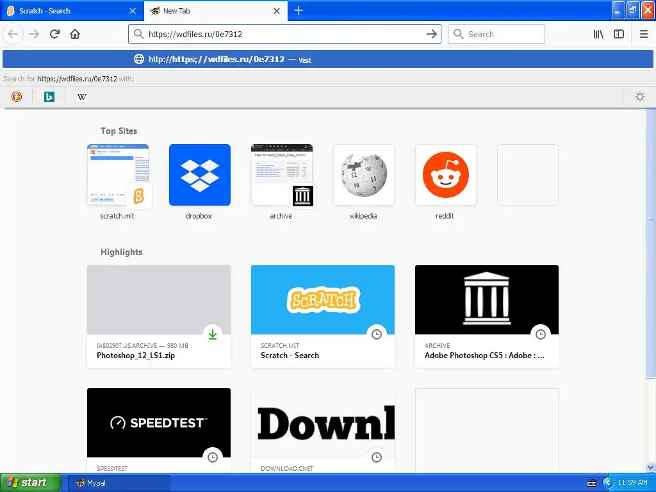Image resolution: width=656 pixels, height=492 pixels.
Task: Click the keyboard icon in system tray
Action: click(592, 483)
